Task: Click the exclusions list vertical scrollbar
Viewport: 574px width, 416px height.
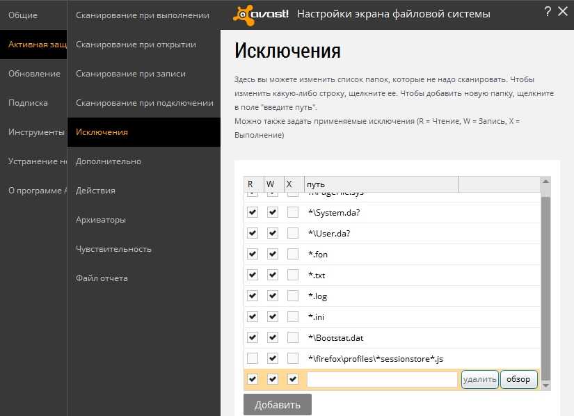Action: click(545, 285)
